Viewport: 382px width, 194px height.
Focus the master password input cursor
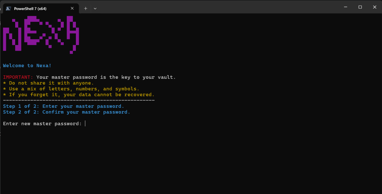tap(85, 124)
